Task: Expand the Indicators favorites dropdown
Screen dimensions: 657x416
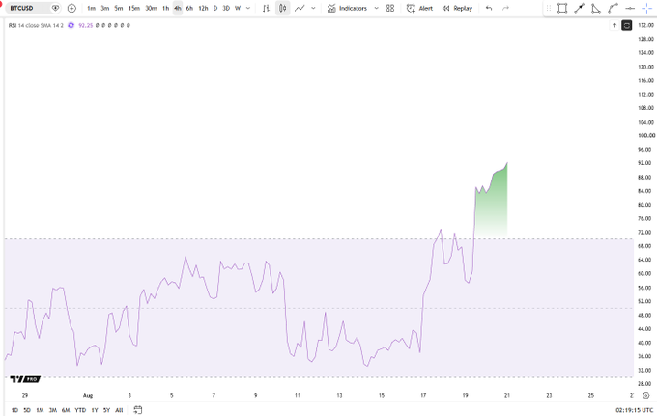Action: [376, 8]
